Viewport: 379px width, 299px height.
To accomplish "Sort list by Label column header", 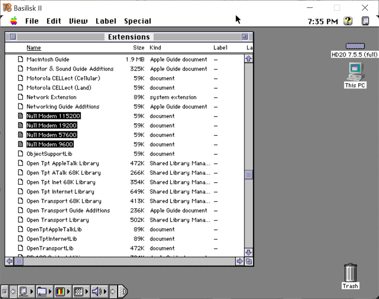I will tap(220, 48).
